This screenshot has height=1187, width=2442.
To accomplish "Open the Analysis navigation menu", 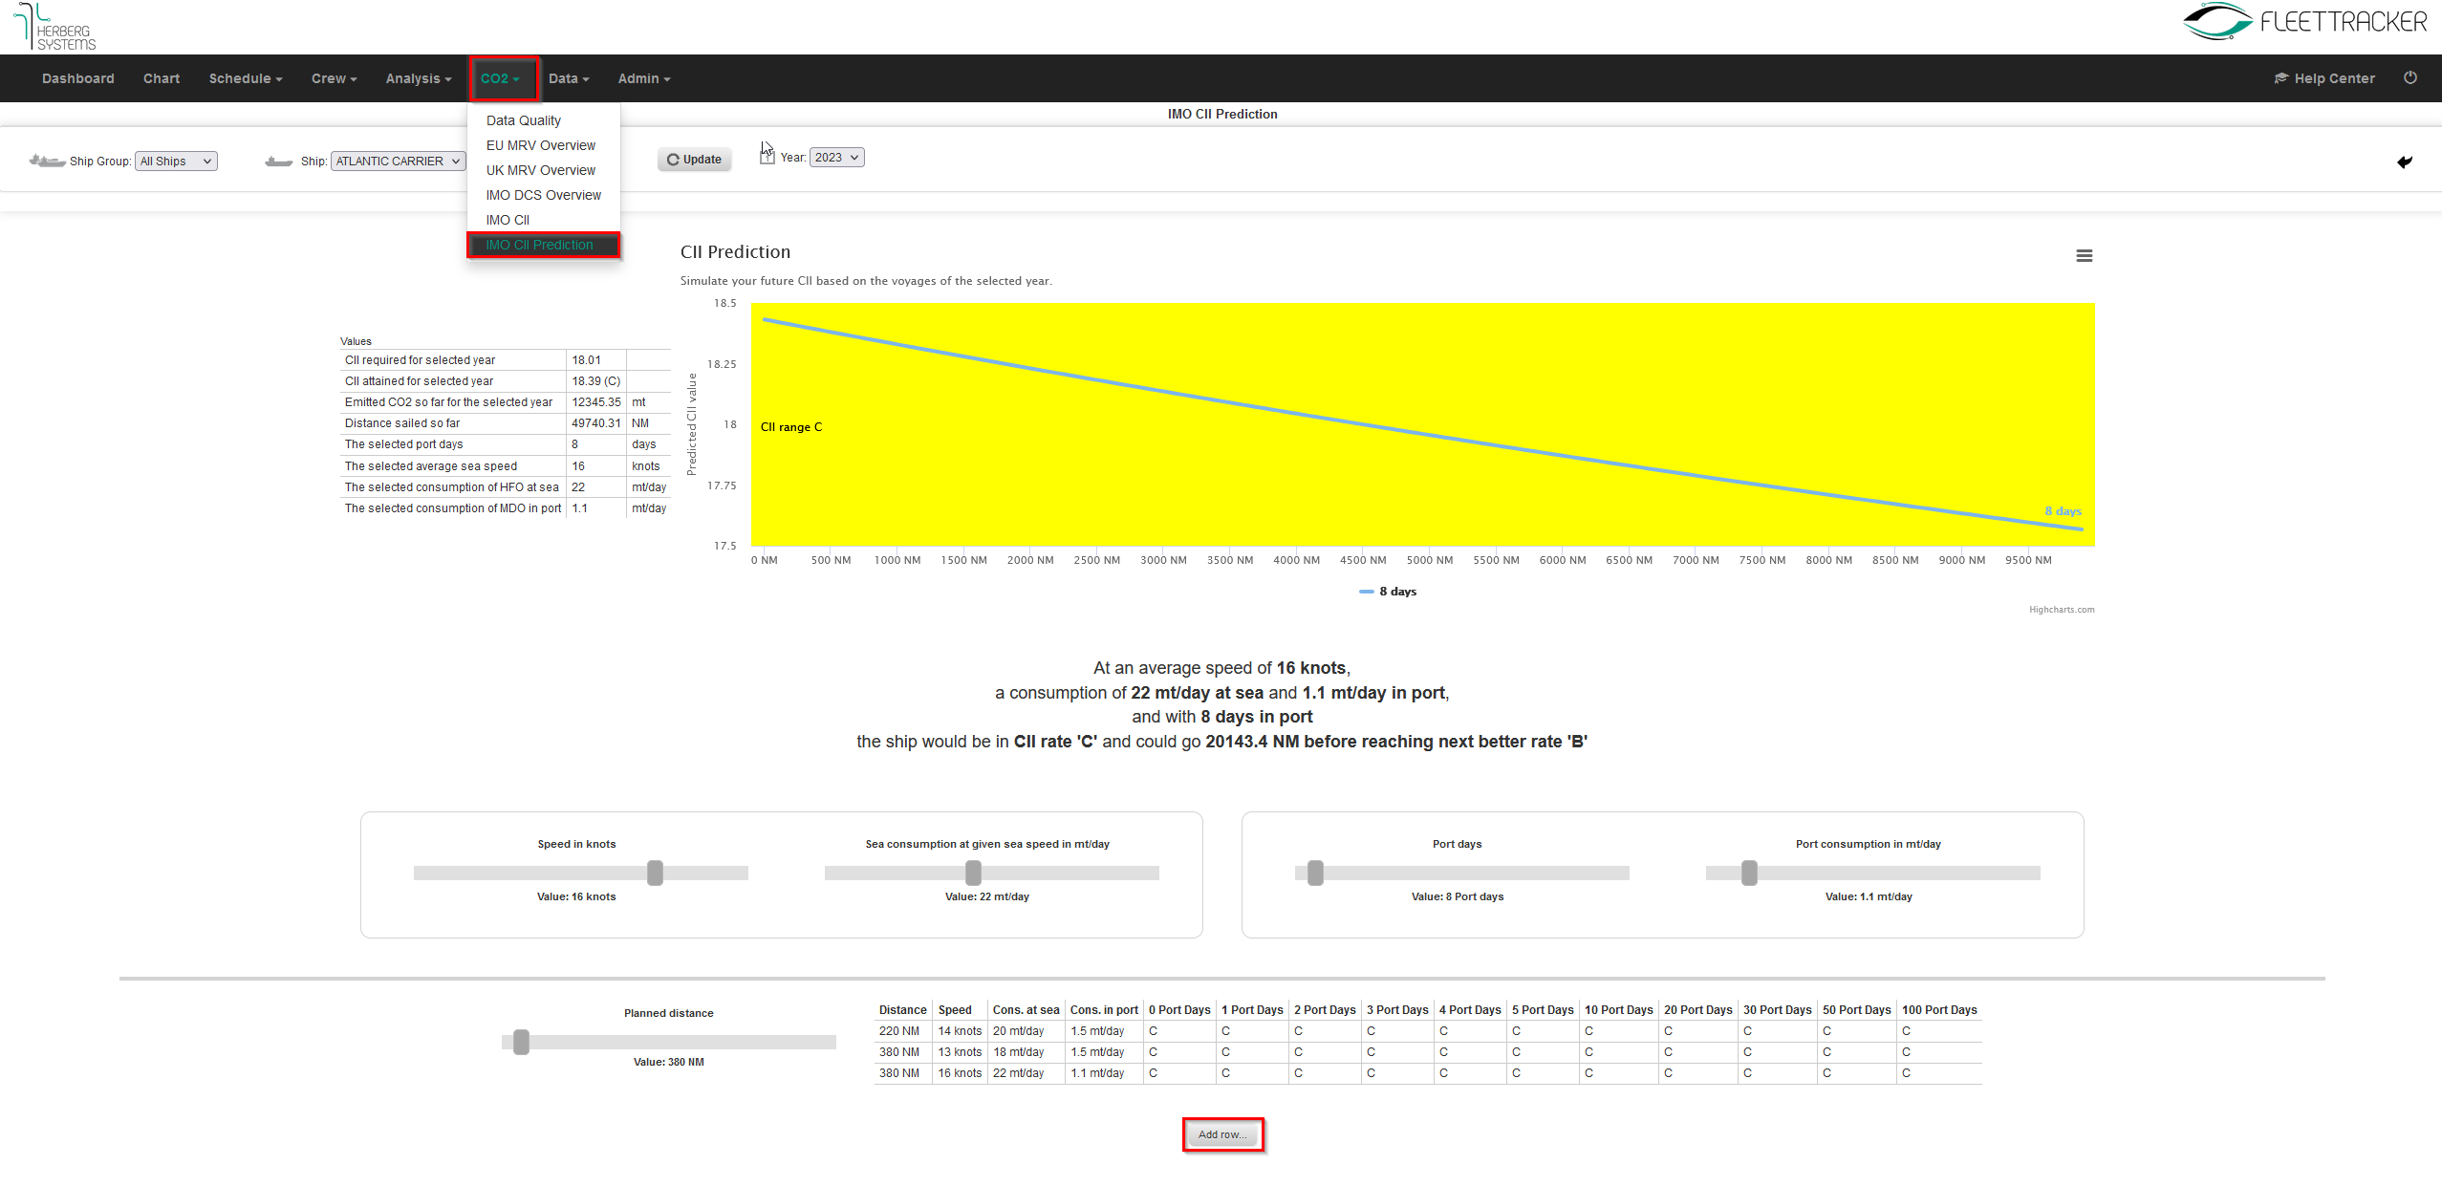I will [x=418, y=78].
